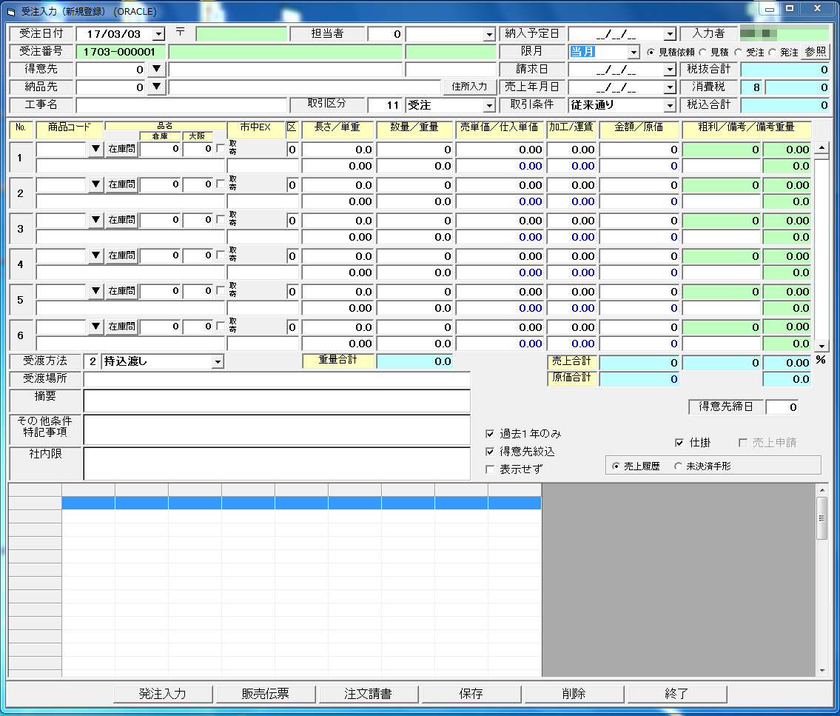Open row 2 商品コード lookup arrow

click(x=95, y=184)
